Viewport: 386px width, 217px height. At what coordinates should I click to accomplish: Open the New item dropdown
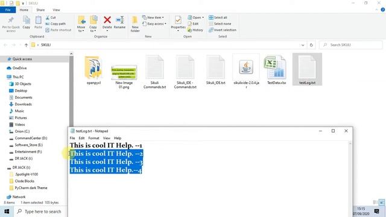point(153,17)
